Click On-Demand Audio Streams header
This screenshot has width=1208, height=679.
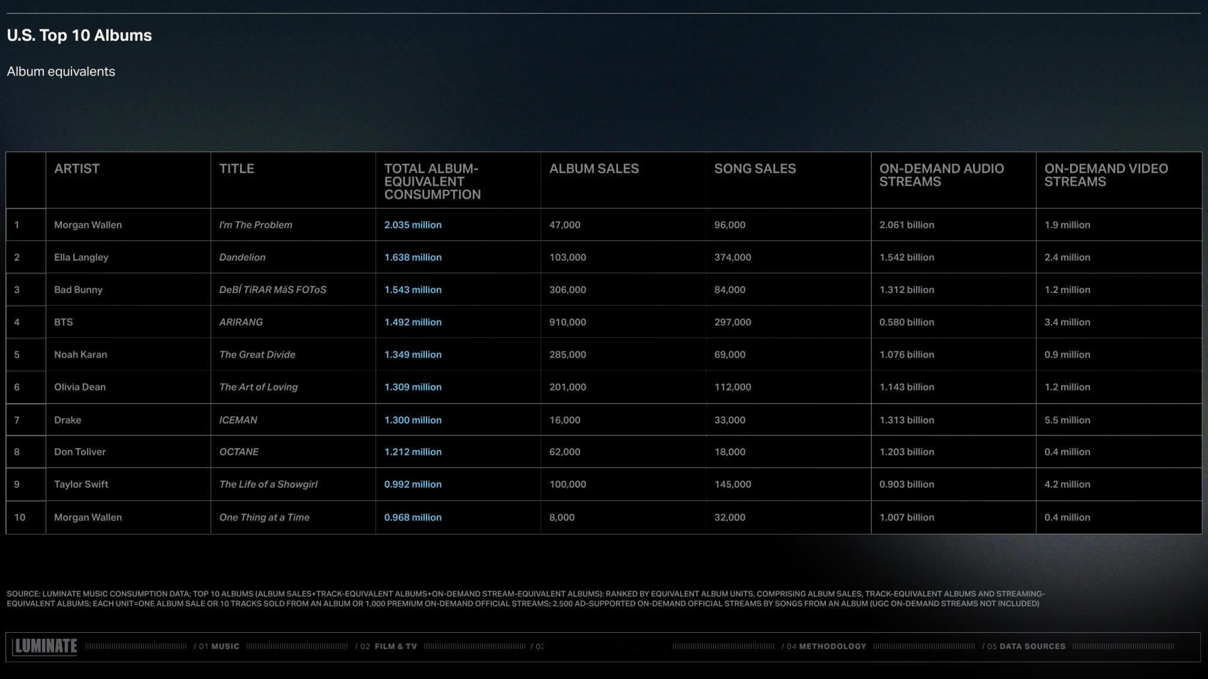click(x=942, y=175)
